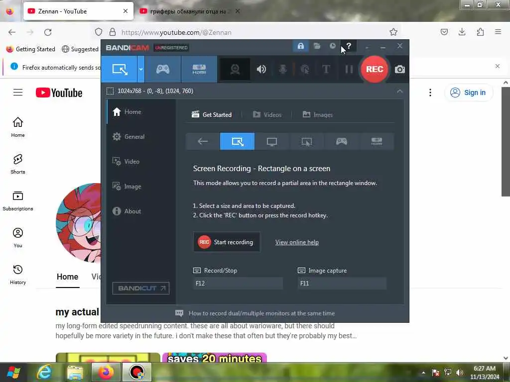Toggle text overlay T icon
Viewport: 510px width, 382px height.
(326, 69)
